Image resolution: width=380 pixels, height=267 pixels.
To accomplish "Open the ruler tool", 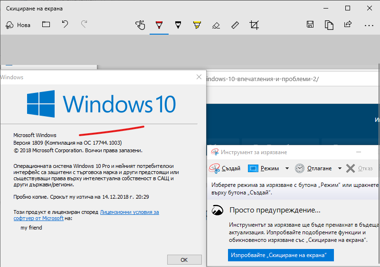I will (235, 25).
